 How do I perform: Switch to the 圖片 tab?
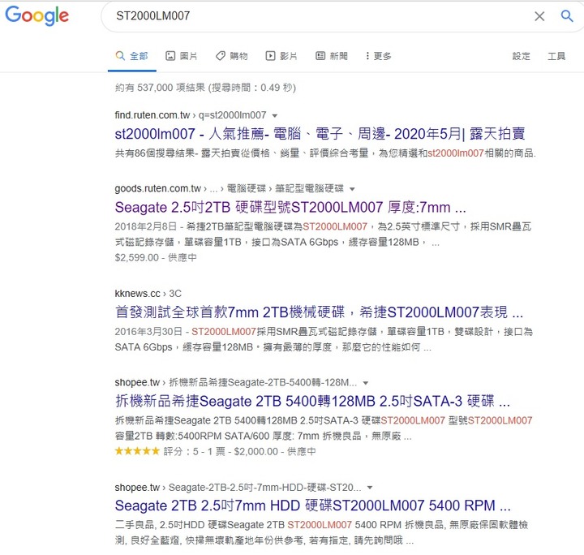point(181,56)
